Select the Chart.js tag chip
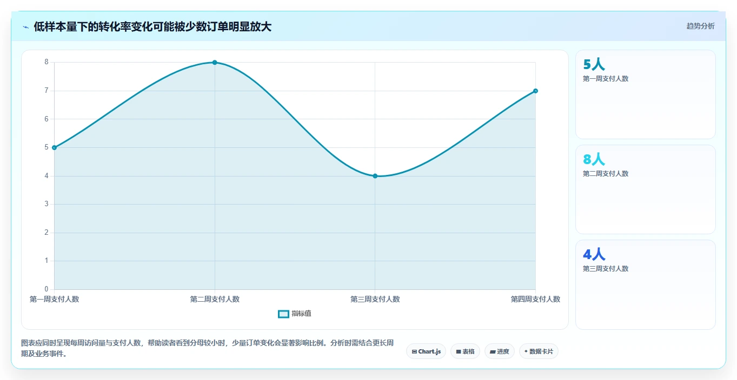 coord(426,351)
